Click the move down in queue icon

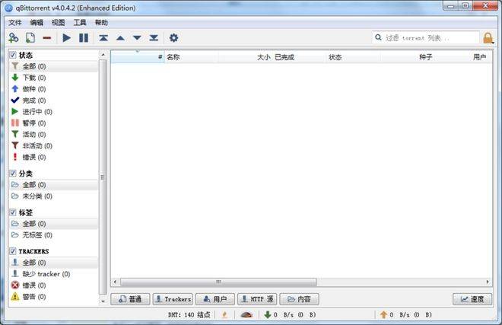pyautogui.click(x=137, y=38)
